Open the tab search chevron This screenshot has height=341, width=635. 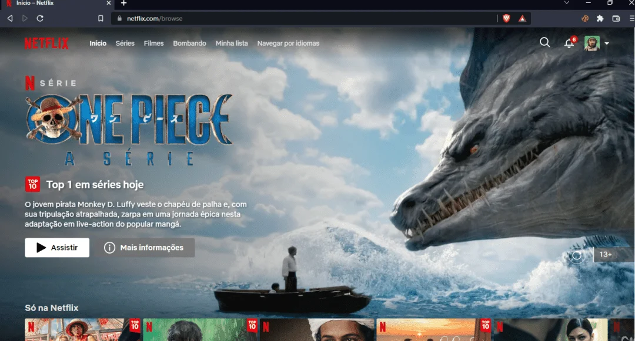click(x=567, y=3)
